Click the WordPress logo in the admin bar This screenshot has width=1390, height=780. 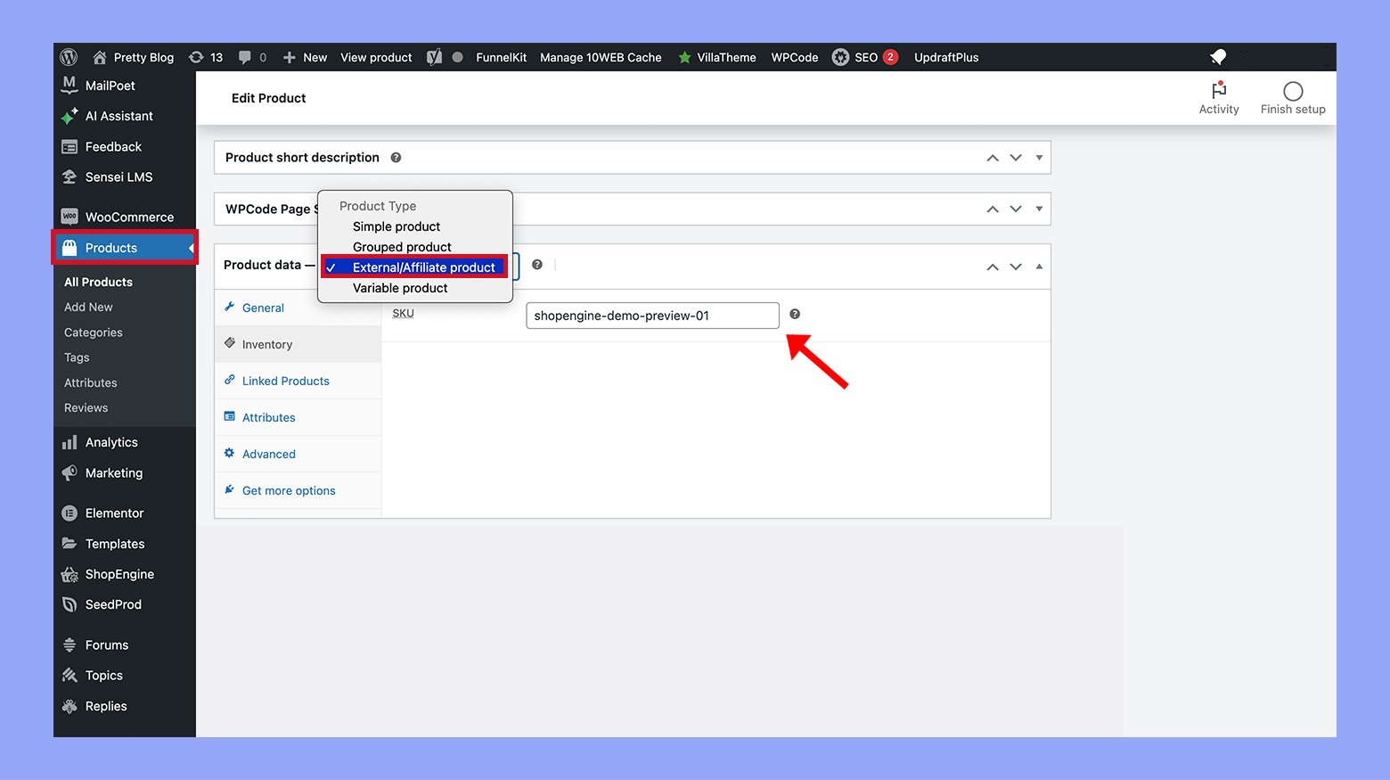click(x=69, y=56)
